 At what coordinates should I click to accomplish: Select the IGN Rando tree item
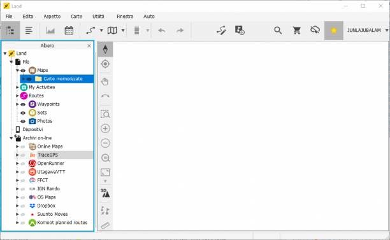point(48,189)
